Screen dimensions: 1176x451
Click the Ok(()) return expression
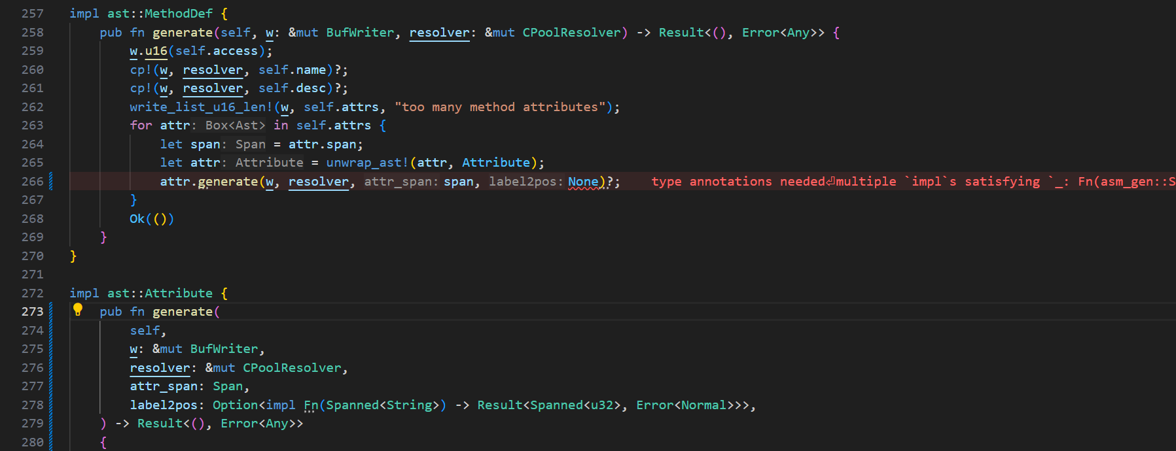[151, 219]
